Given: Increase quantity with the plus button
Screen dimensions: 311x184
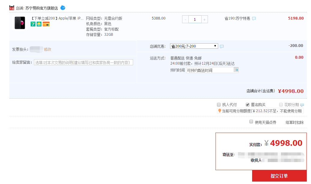Looking at the screenshot, I should [x=205, y=20].
